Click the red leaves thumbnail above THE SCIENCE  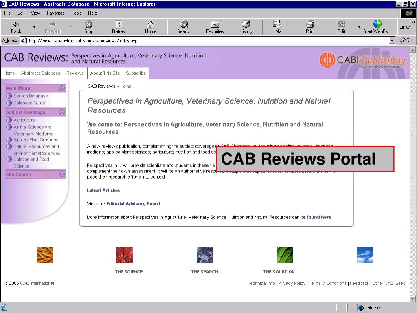(125, 255)
